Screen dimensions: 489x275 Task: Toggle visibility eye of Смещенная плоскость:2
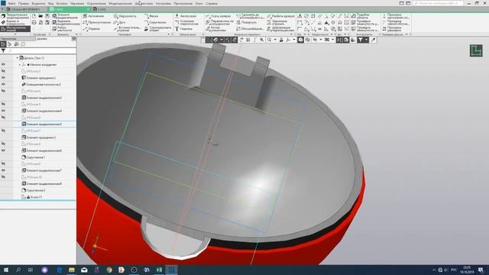[3, 84]
